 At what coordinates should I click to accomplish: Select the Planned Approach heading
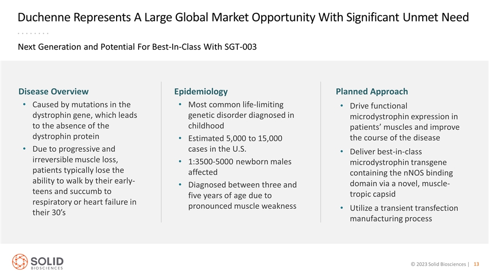click(372, 92)
